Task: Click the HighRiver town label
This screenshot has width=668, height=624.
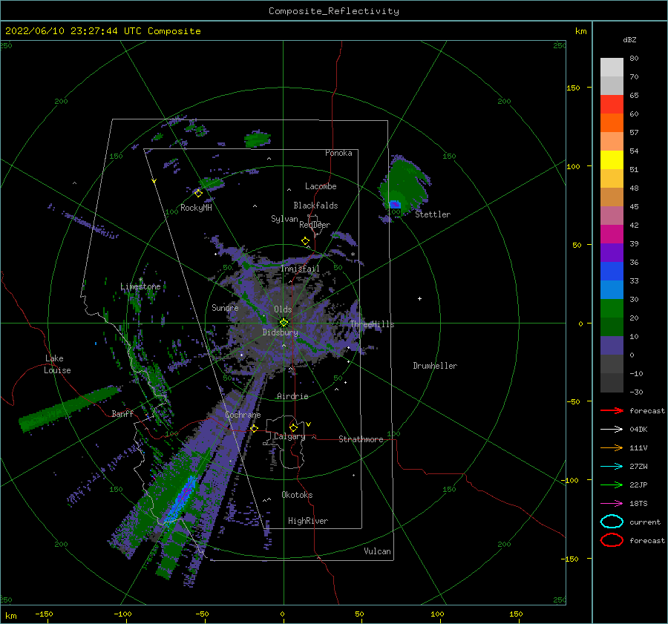Action: click(307, 521)
